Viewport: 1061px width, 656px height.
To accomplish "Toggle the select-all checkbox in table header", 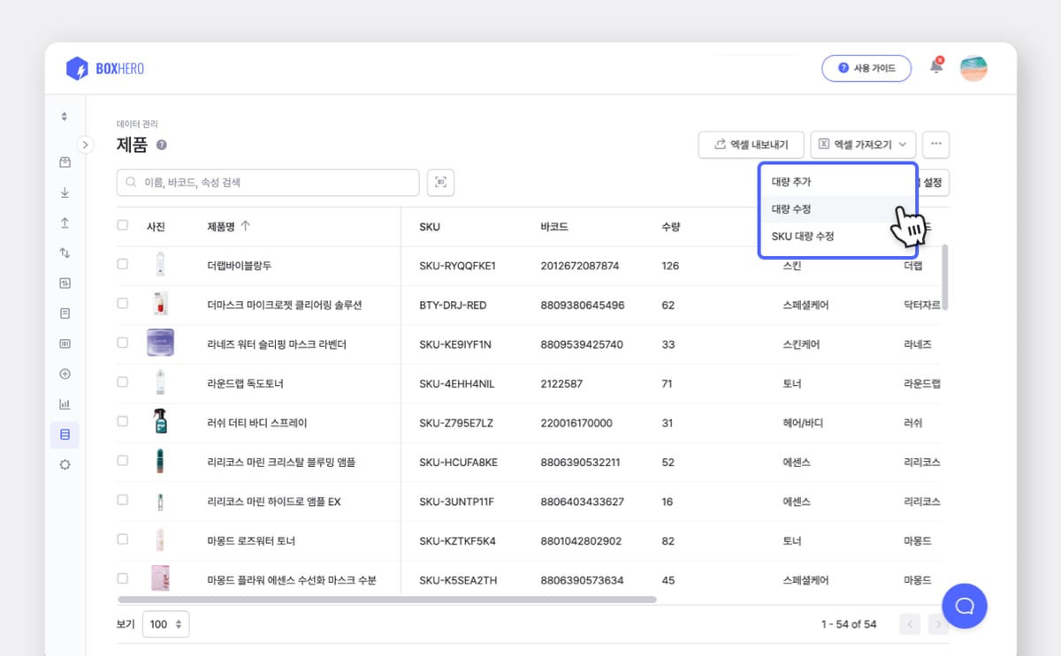I will click(x=122, y=225).
